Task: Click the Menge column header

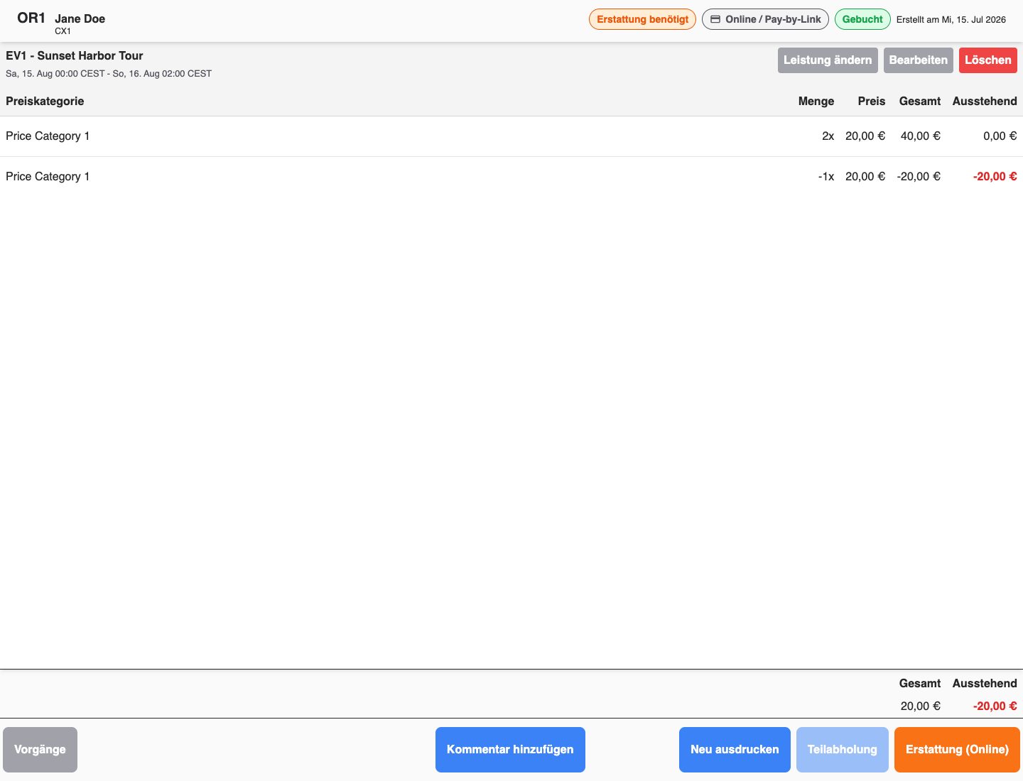Action: point(816,102)
